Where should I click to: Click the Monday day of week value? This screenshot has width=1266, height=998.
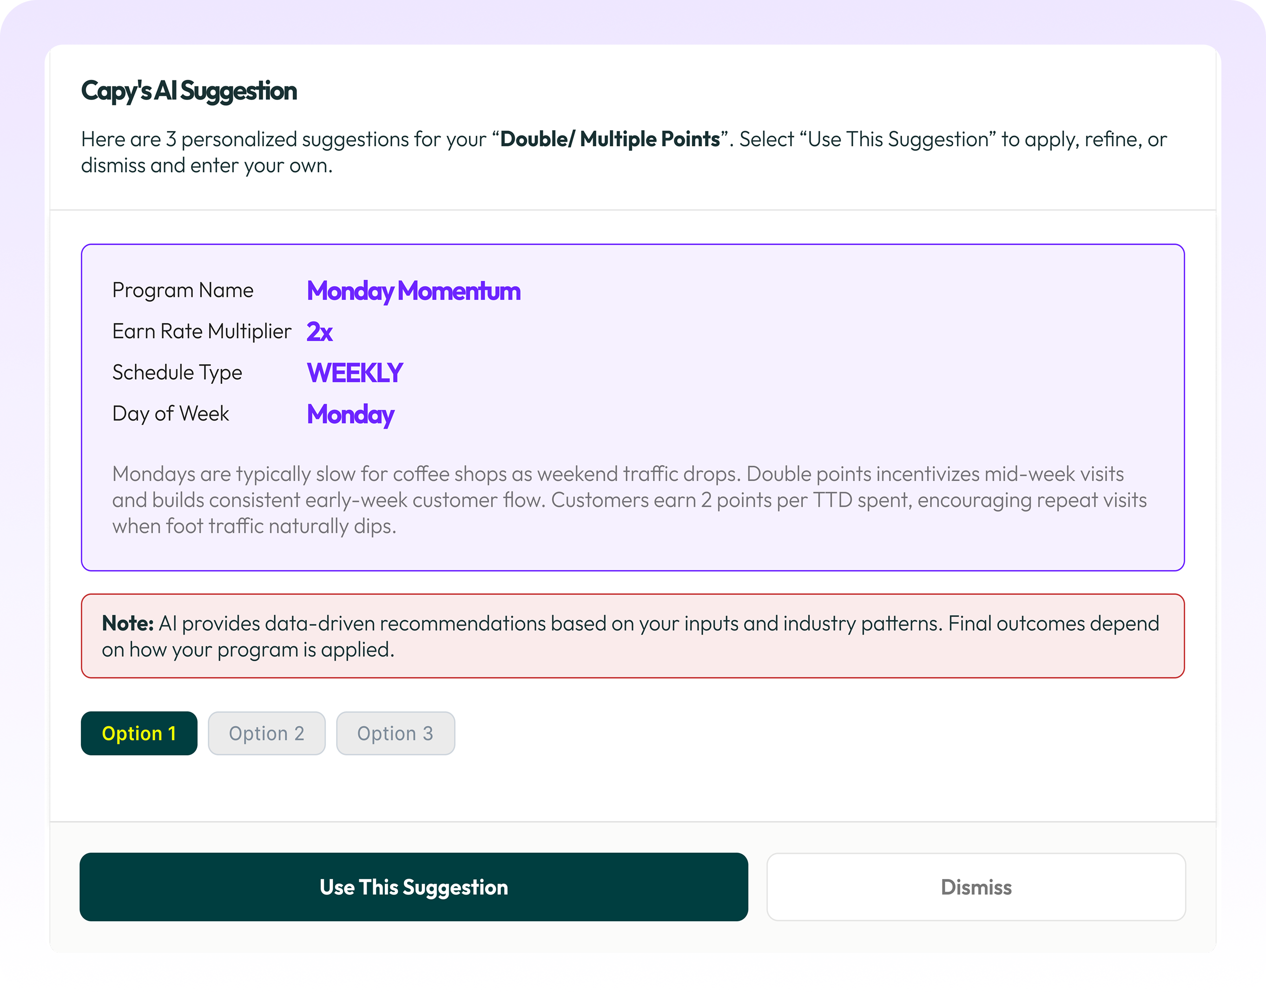[x=350, y=414]
